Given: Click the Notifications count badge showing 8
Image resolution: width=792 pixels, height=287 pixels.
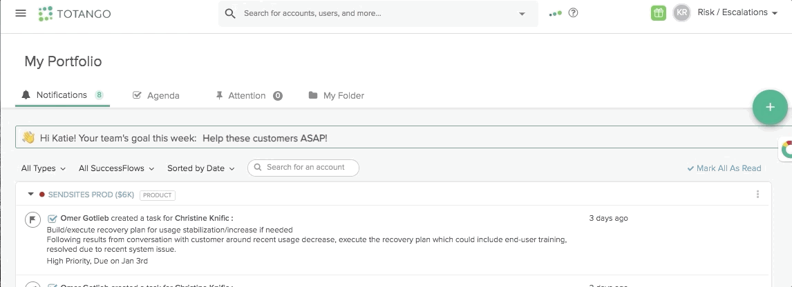Looking at the screenshot, I should [x=100, y=95].
